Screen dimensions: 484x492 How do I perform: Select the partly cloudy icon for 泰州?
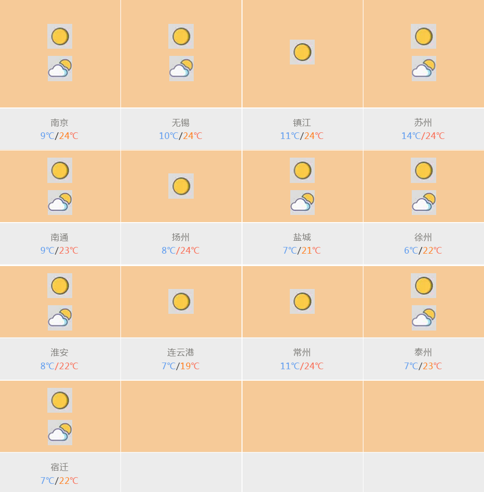tap(424, 318)
